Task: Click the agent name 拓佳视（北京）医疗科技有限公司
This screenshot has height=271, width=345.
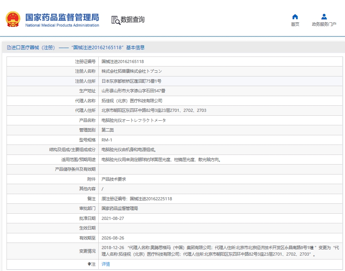Action: click(132, 101)
